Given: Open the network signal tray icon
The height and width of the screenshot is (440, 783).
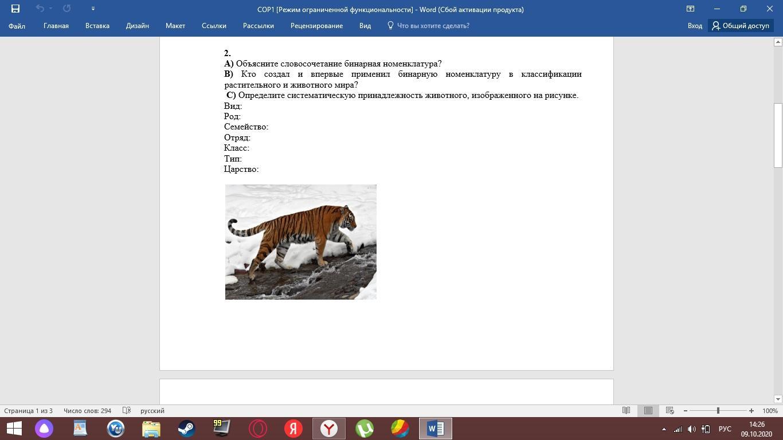Looking at the screenshot, I should 678,429.
